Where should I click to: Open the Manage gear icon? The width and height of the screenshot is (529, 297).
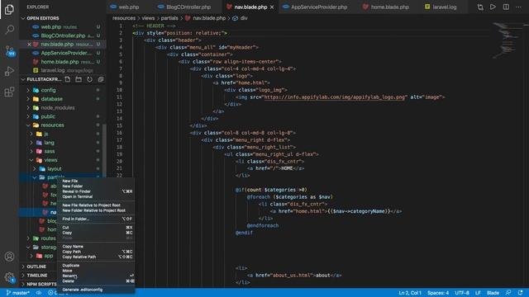9,277
